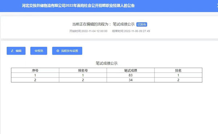Click the gear icon in 流程发布设置
218x134 pixels.
(58, 51)
